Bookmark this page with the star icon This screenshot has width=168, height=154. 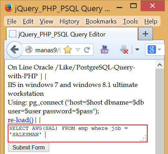point(68,50)
